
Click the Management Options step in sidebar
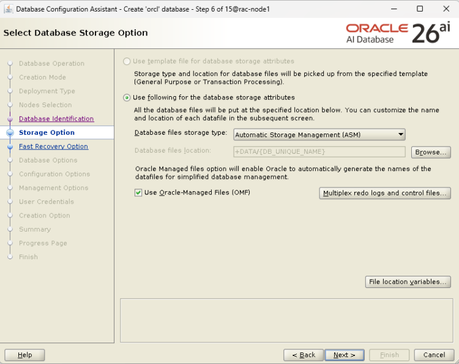tap(54, 188)
